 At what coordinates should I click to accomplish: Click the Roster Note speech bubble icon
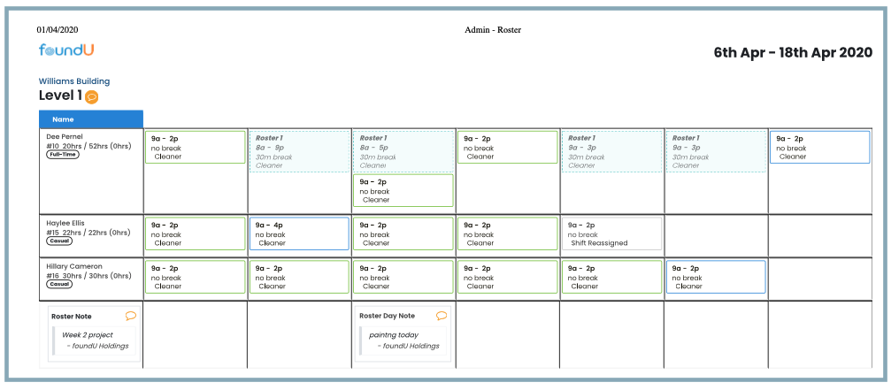(x=131, y=316)
